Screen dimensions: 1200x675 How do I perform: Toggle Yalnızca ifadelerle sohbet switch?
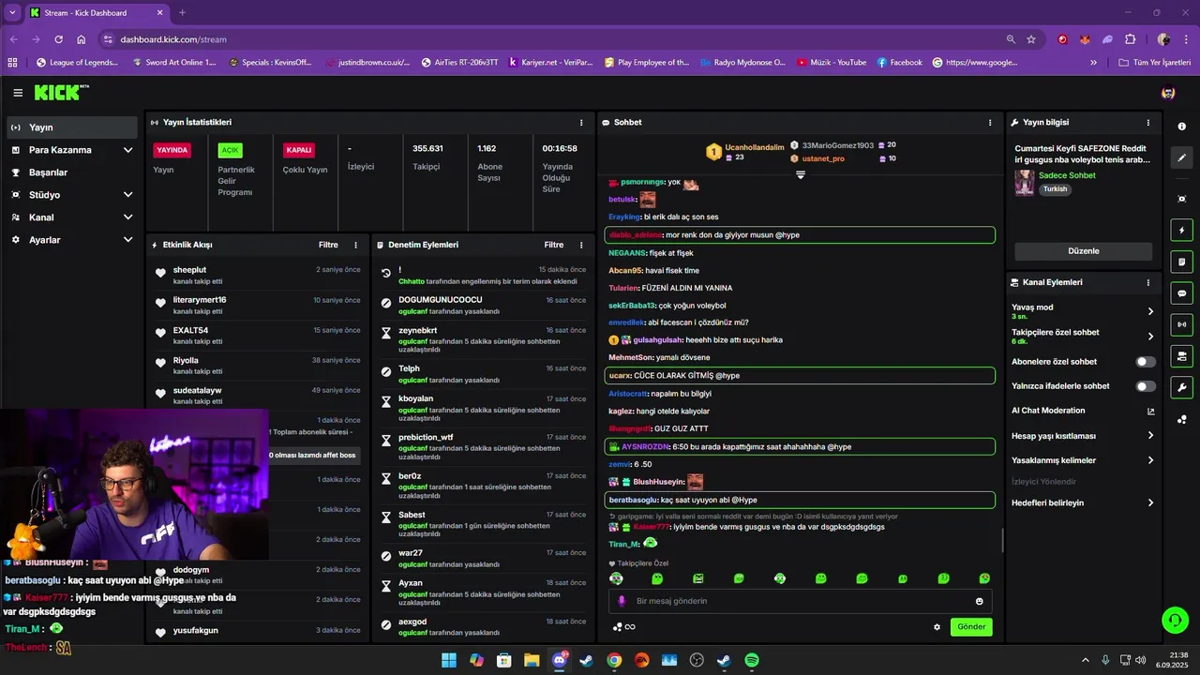coord(1146,386)
